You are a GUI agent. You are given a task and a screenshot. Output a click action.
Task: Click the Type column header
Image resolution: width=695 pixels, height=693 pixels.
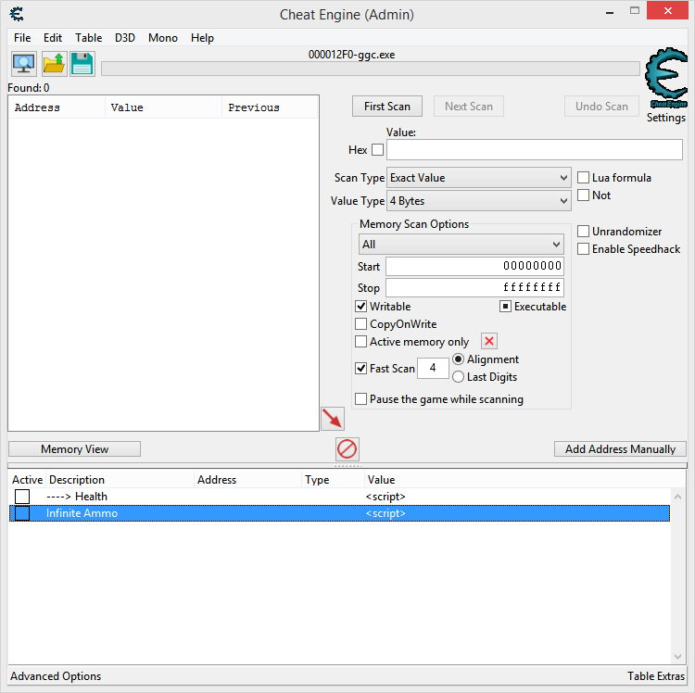click(x=333, y=479)
